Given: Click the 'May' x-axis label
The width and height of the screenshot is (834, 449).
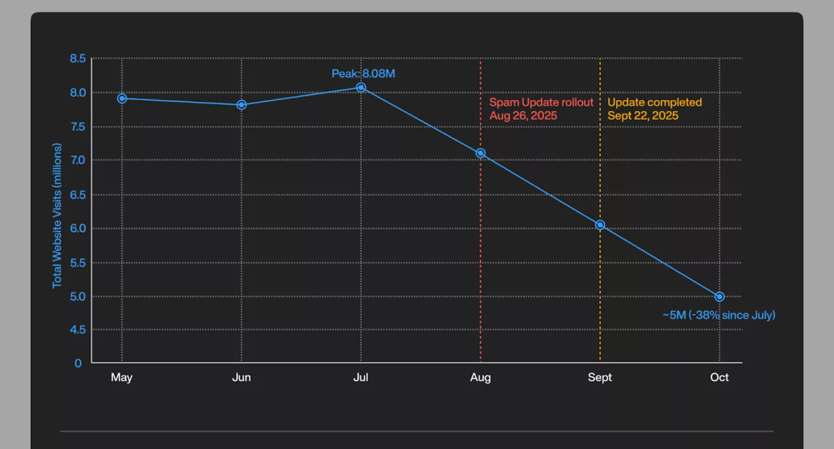Looking at the screenshot, I should (121, 377).
